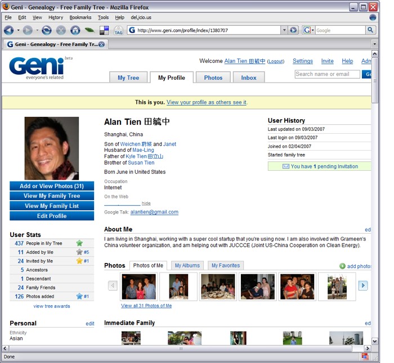Close the Geni browser tab

101,44
